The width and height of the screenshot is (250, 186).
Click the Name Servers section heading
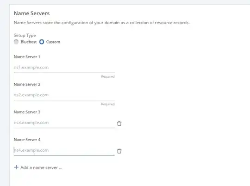coord(31,13)
